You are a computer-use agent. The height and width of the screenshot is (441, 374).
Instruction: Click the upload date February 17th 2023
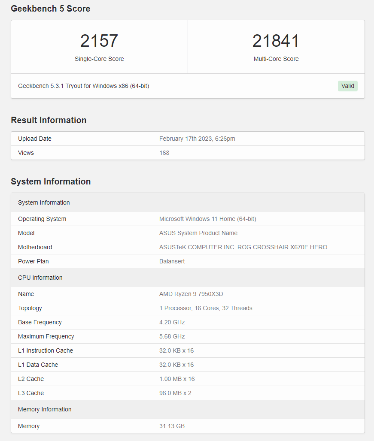[197, 139]
